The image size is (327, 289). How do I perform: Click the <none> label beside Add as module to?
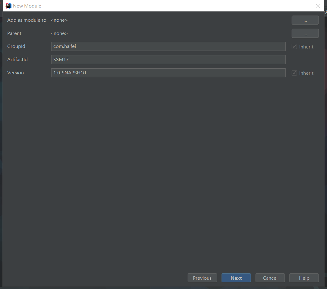click(59, 20)
